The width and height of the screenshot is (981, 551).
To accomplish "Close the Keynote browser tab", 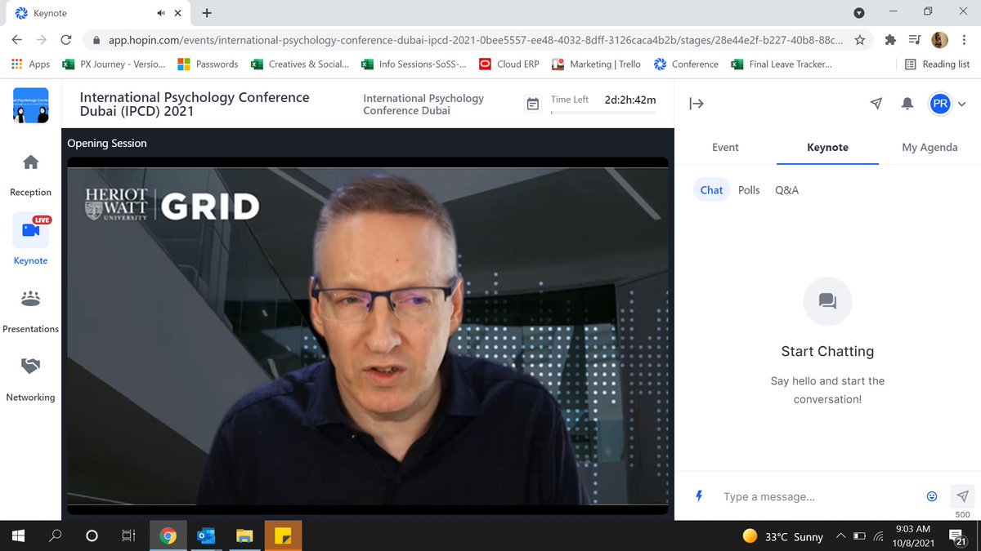I will [x=177, y=13].
